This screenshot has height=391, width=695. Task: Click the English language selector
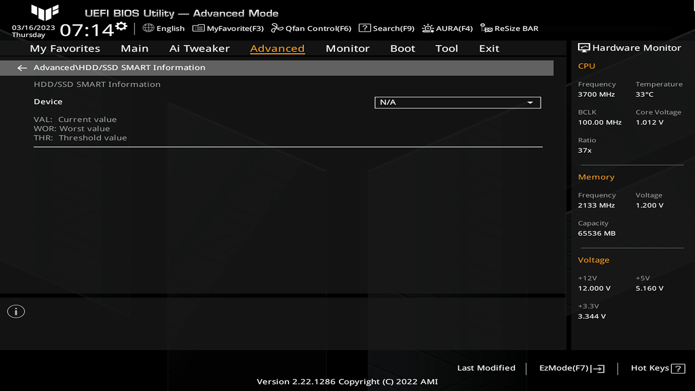(170, 28)
